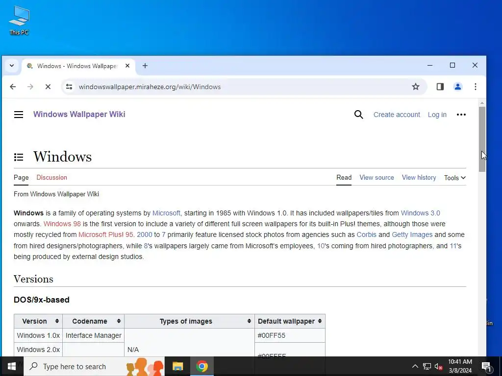The image size is (502, 376).
Task: Open the Corbis link
Action: click(x=366, y=235)
